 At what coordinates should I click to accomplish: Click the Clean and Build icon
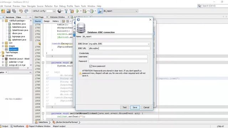[72, 11]
